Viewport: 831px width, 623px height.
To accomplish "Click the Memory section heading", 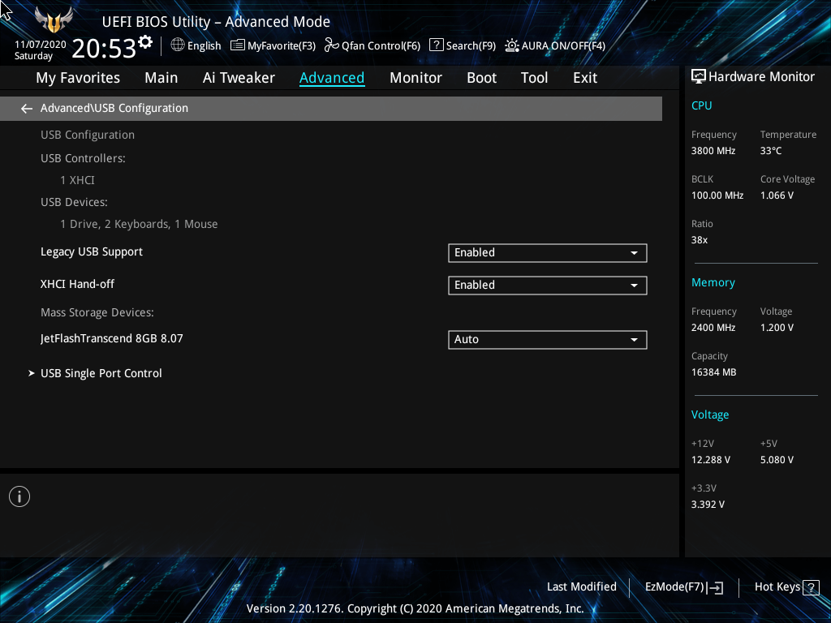I will (x=713, y=283).
